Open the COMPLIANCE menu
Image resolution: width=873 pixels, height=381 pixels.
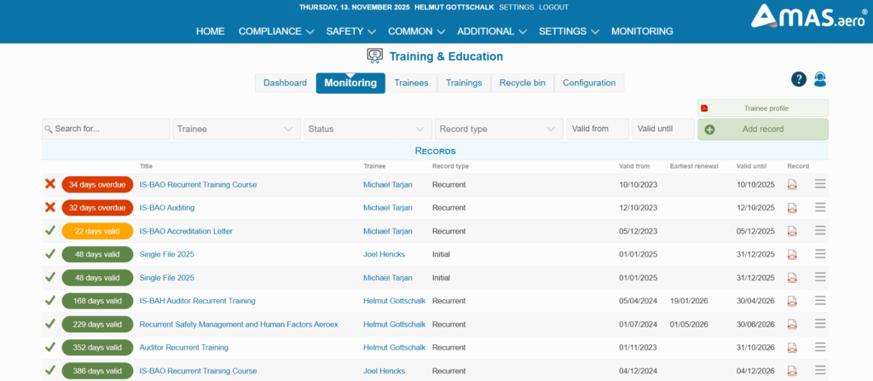click(275, 32)
